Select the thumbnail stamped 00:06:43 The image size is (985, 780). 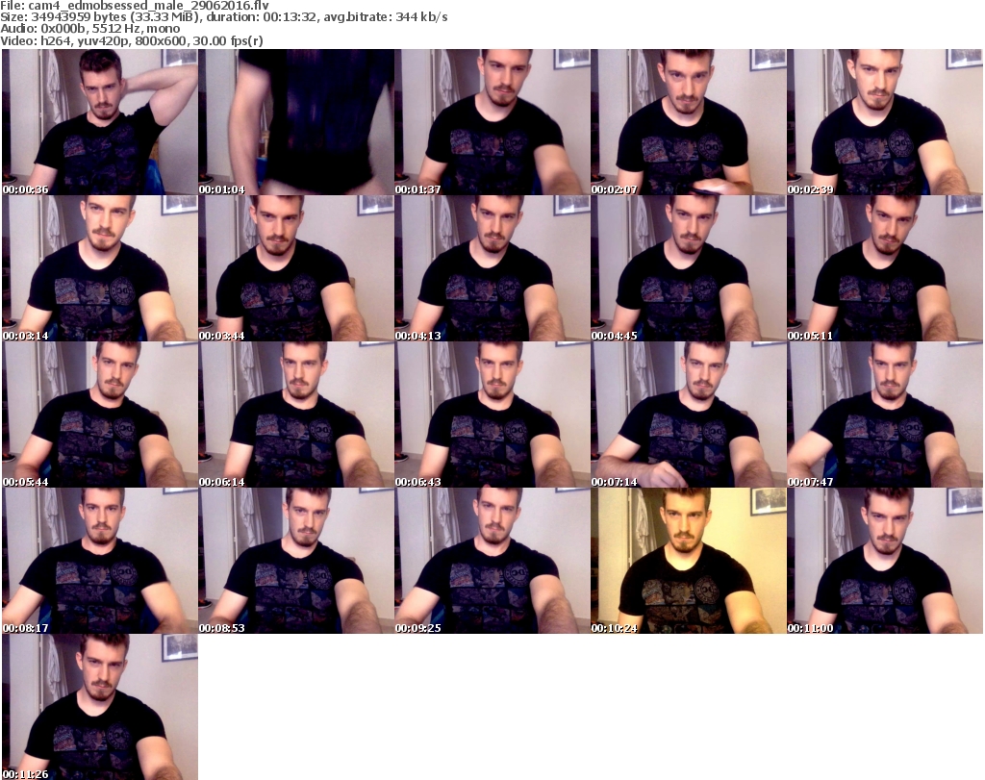tap(492, 415)
